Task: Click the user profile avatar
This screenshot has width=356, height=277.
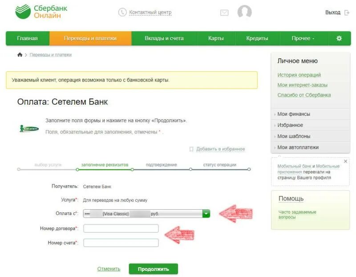Action: (x=244, y=12)
